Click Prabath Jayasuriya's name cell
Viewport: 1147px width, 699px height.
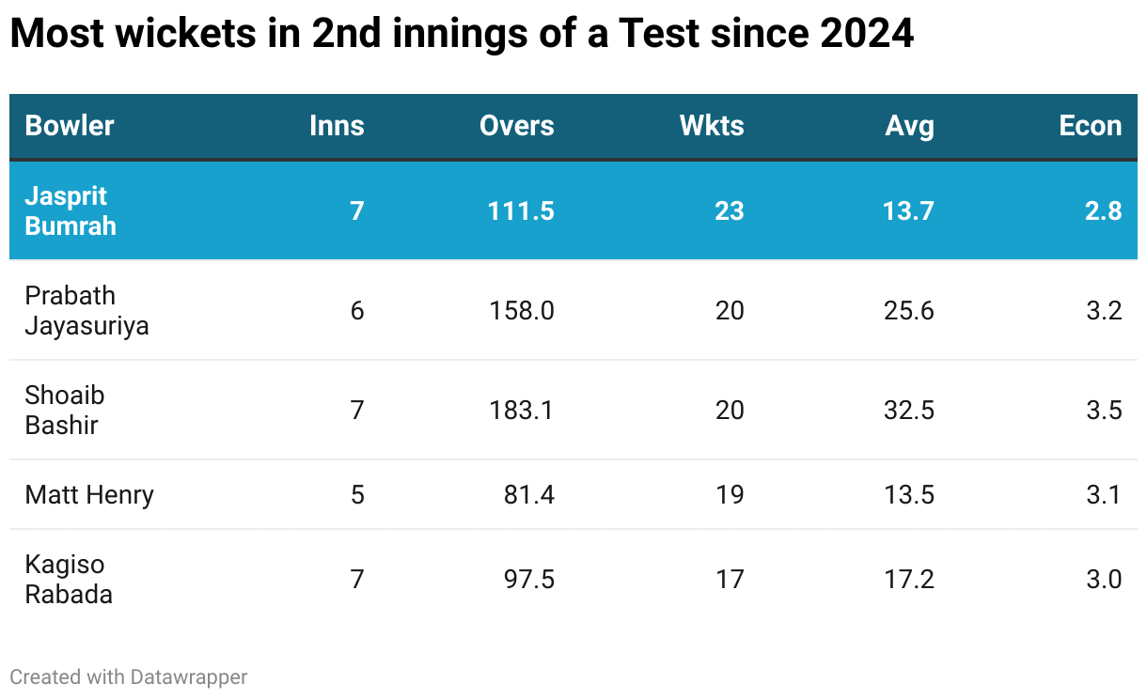coord(86,310)
